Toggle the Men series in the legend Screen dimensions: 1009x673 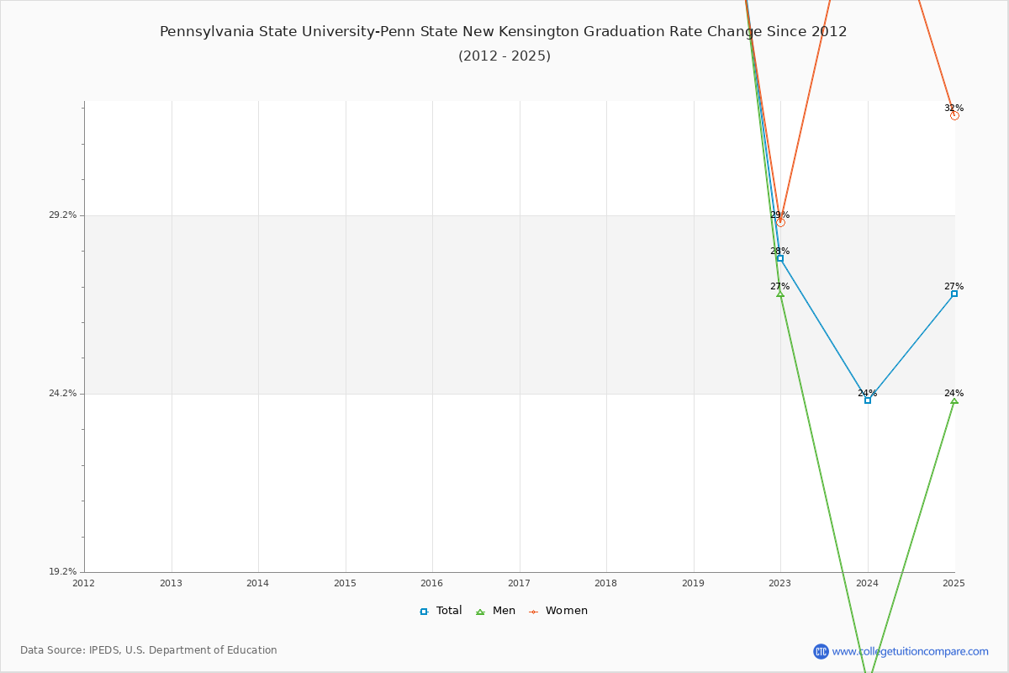click(495, 611)
